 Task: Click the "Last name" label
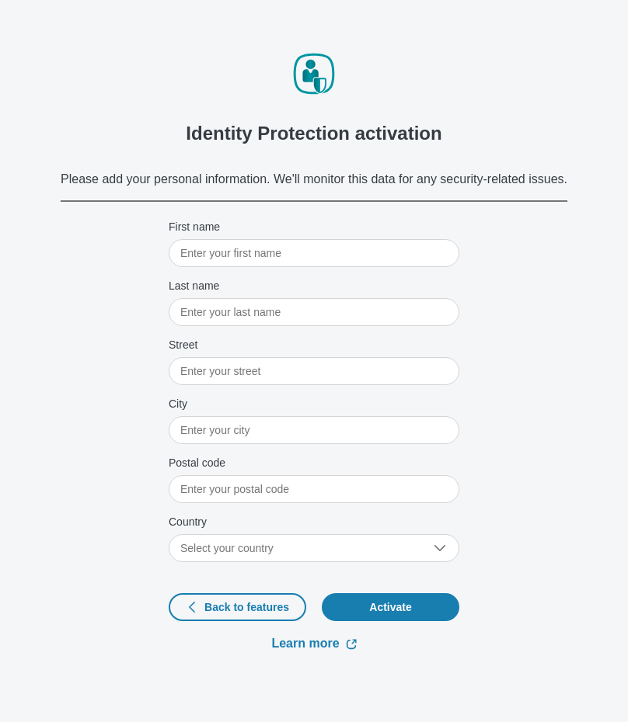194,286
